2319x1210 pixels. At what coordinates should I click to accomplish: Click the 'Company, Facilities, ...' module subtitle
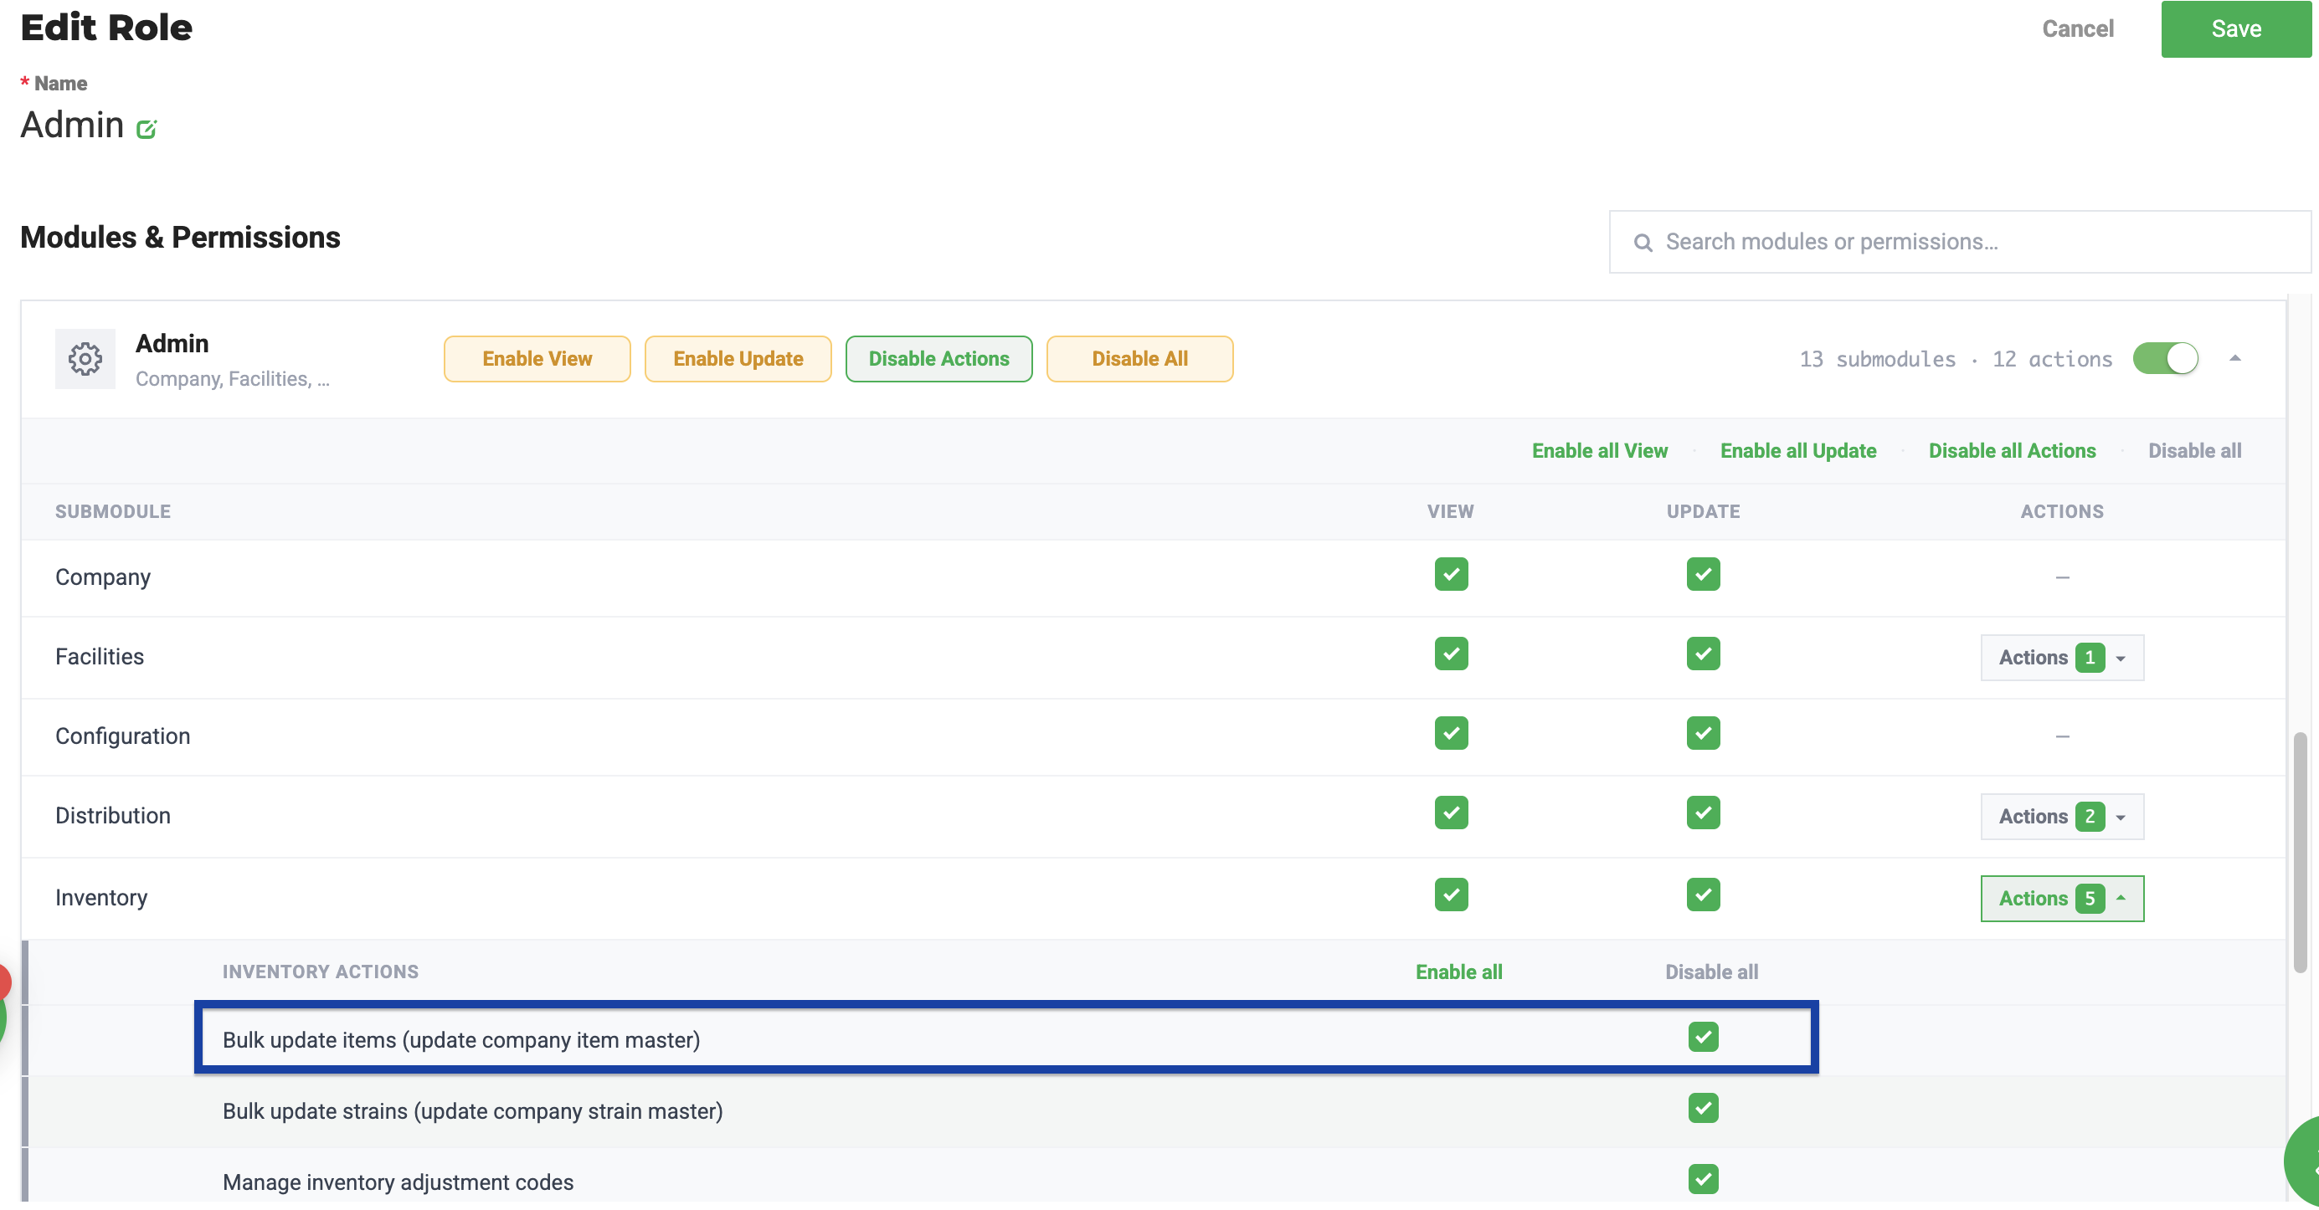click(232, 380)
